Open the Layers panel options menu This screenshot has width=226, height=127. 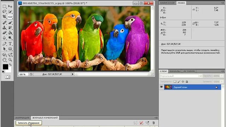point(222,71)
